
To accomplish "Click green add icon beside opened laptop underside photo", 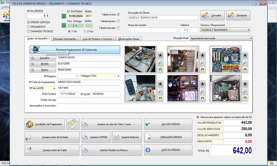I will [x=245, y=98].
